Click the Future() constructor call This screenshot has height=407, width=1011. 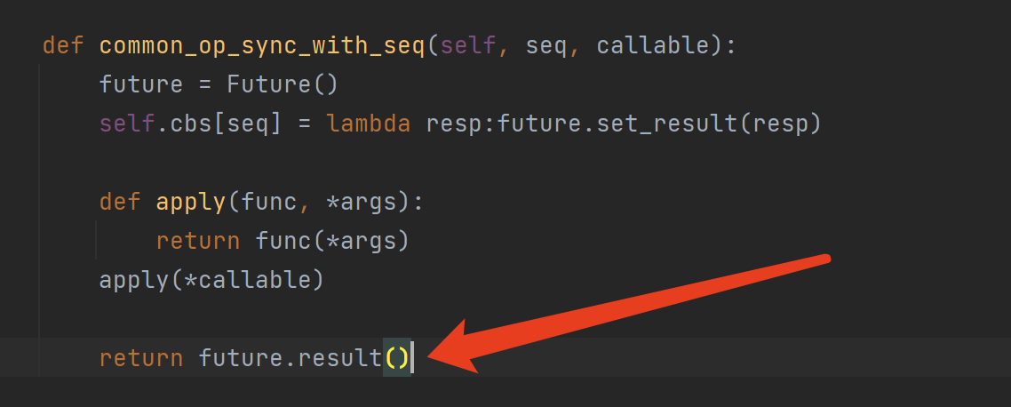click(x=283, y=84)
